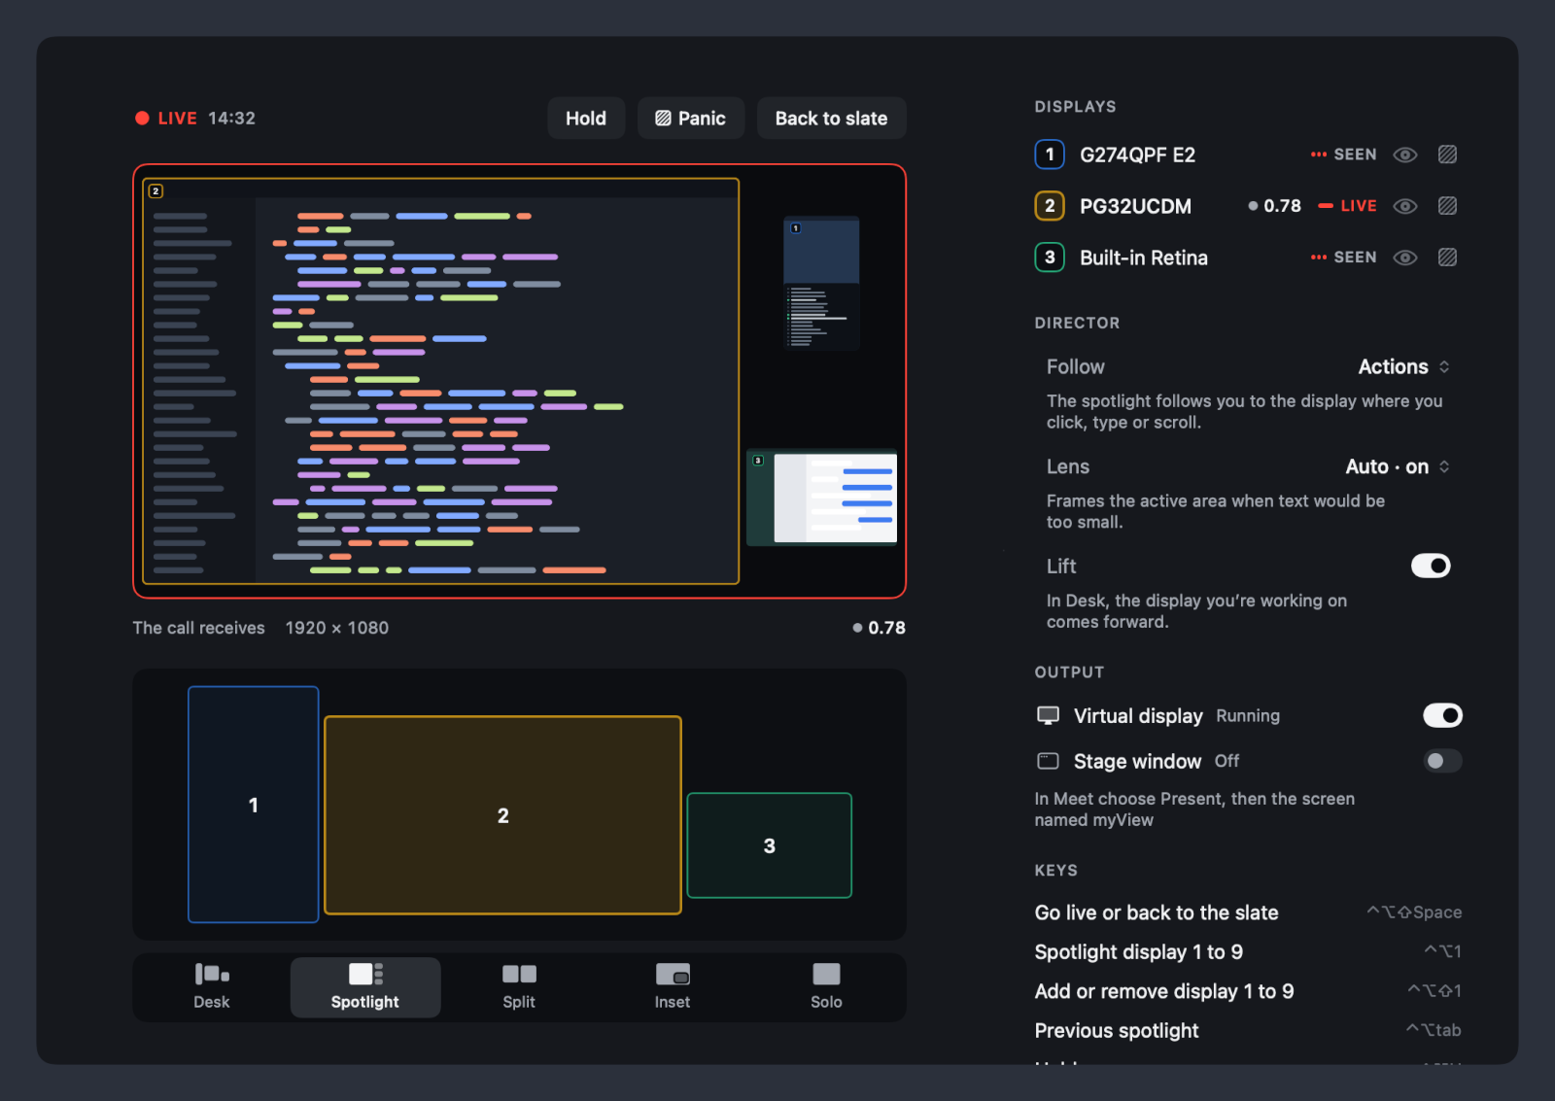
Task: Click the Virtual display monitor icon
Action: pyautogui.click(x=1048, y=715)
